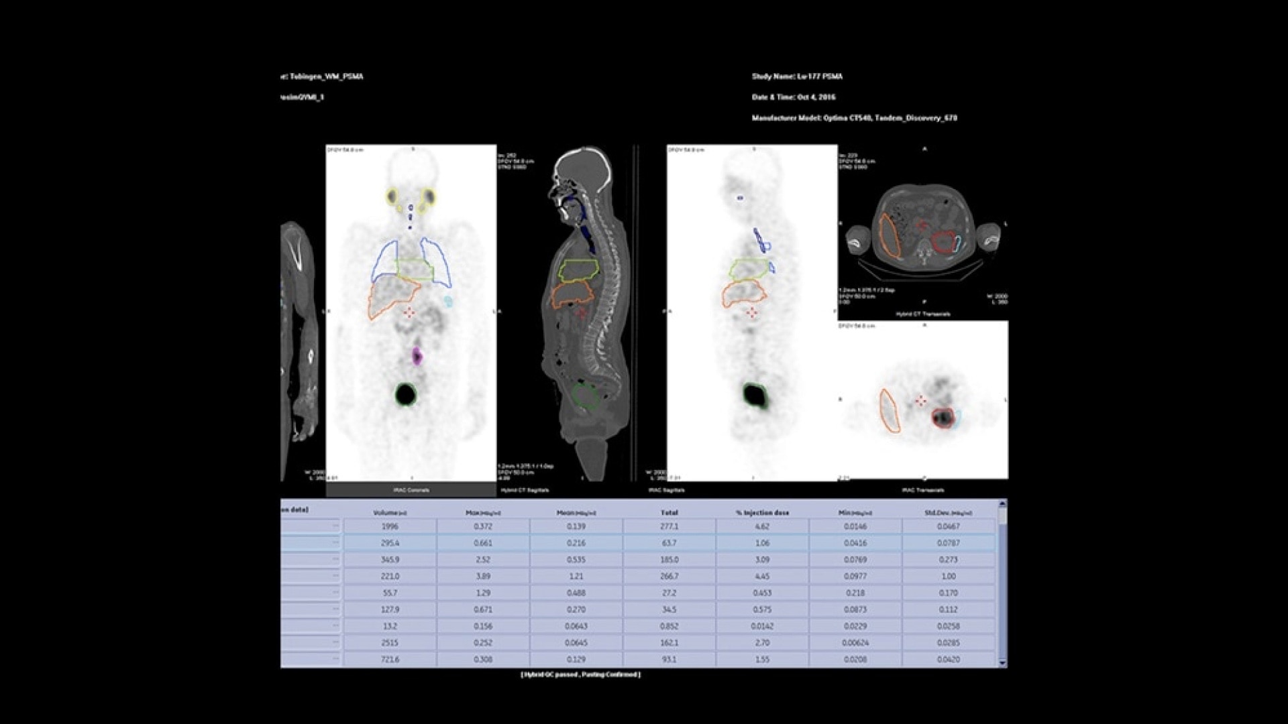Click the scroll down arrow of results table

(1002, 663)
